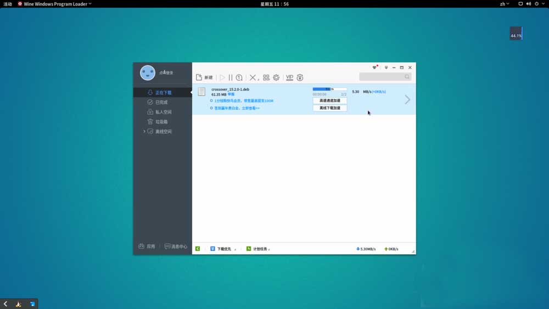Click the first promotional link about 100M
Screen dimensions: 549x309
pyautogui.click(x=244, y=101)
